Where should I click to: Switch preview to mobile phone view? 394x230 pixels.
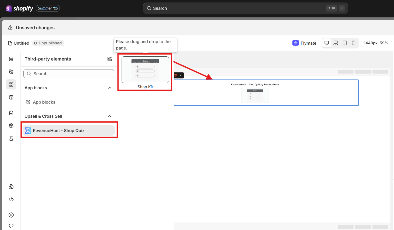point(353,43)
